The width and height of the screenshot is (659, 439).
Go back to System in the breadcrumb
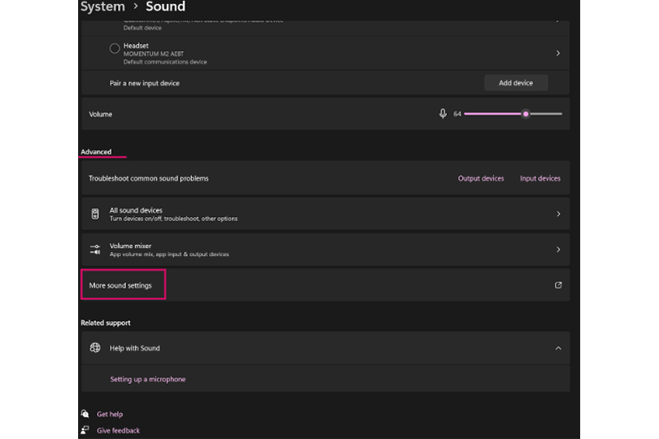pos(103,7)
